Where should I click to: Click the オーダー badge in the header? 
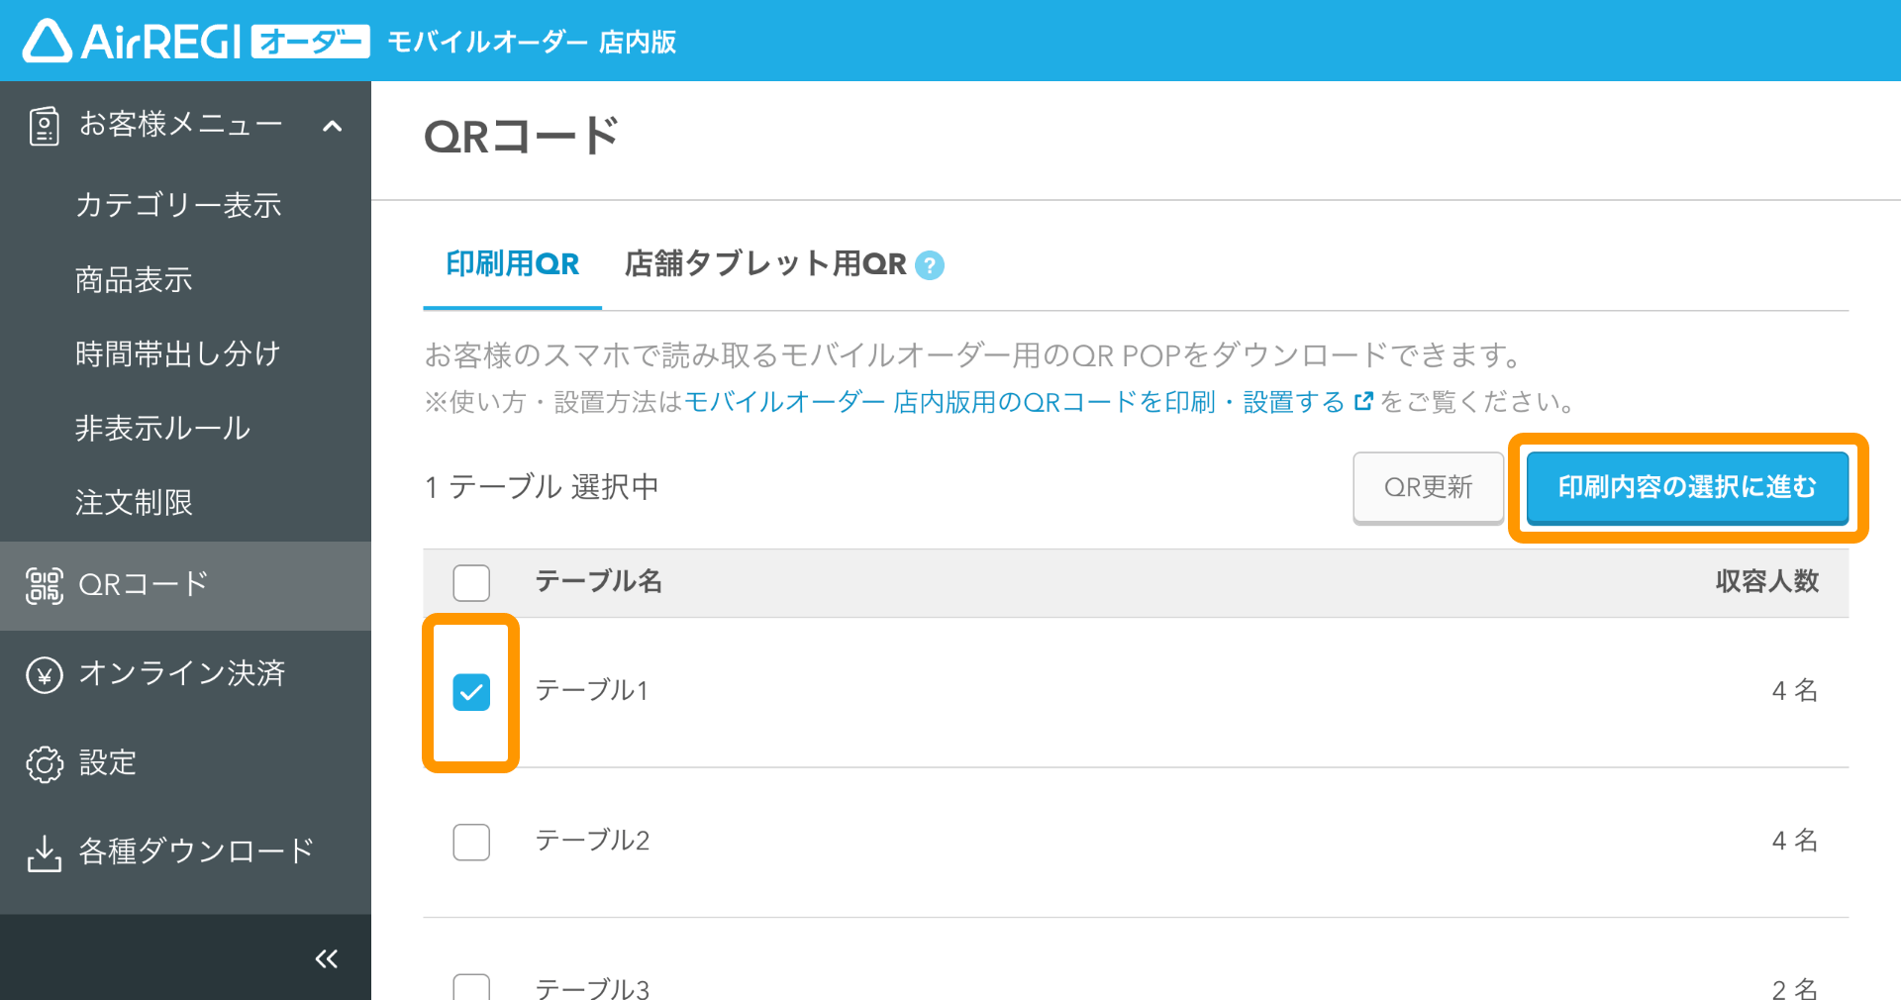pos(311,42)
